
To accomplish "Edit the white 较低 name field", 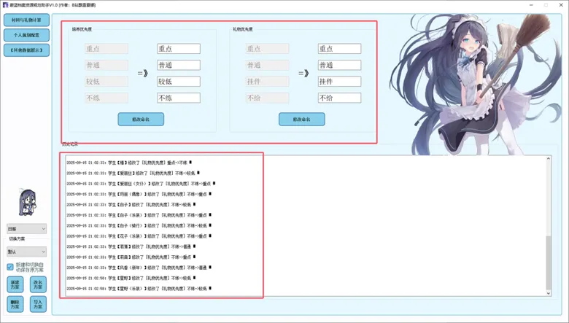I will coord(179,82).
